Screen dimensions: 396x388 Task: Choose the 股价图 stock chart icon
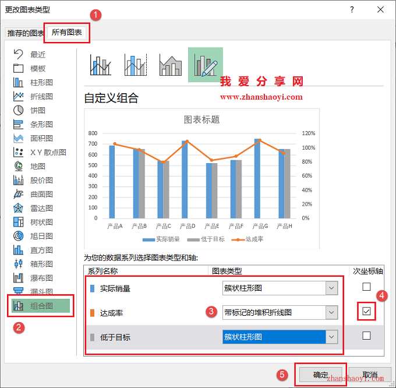click(18, 180)
